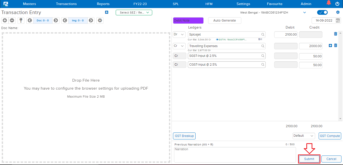343x165 pixels.
Task: Click the document viewer gear icon
Action: pyautogui.click(x=100, y=21)
